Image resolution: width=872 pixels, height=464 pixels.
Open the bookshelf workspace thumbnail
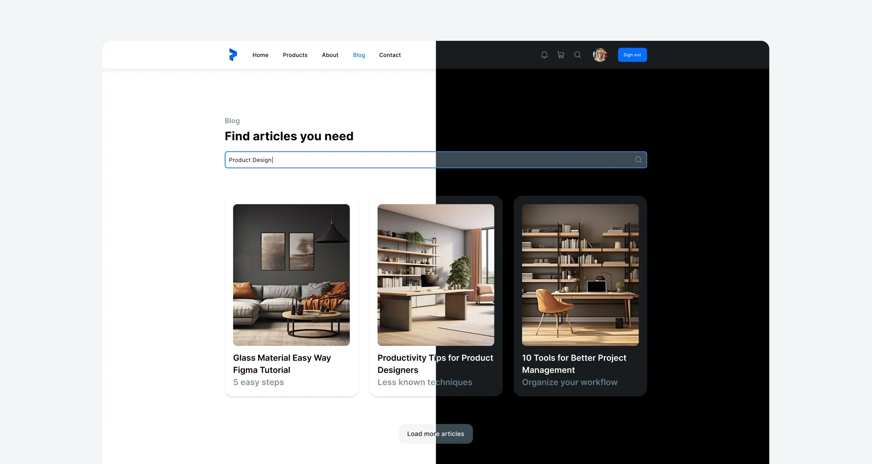580,275
